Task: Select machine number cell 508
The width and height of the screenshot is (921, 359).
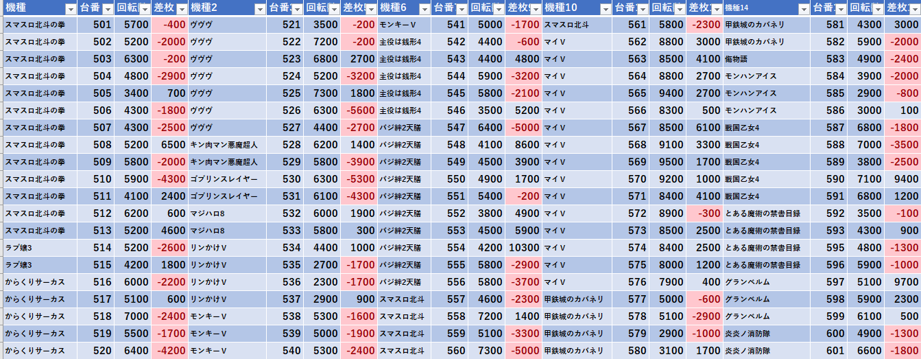Action: (x=95, y=144)
